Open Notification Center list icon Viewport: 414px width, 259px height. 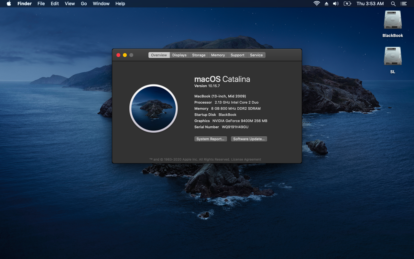click(x=403, y=4)
